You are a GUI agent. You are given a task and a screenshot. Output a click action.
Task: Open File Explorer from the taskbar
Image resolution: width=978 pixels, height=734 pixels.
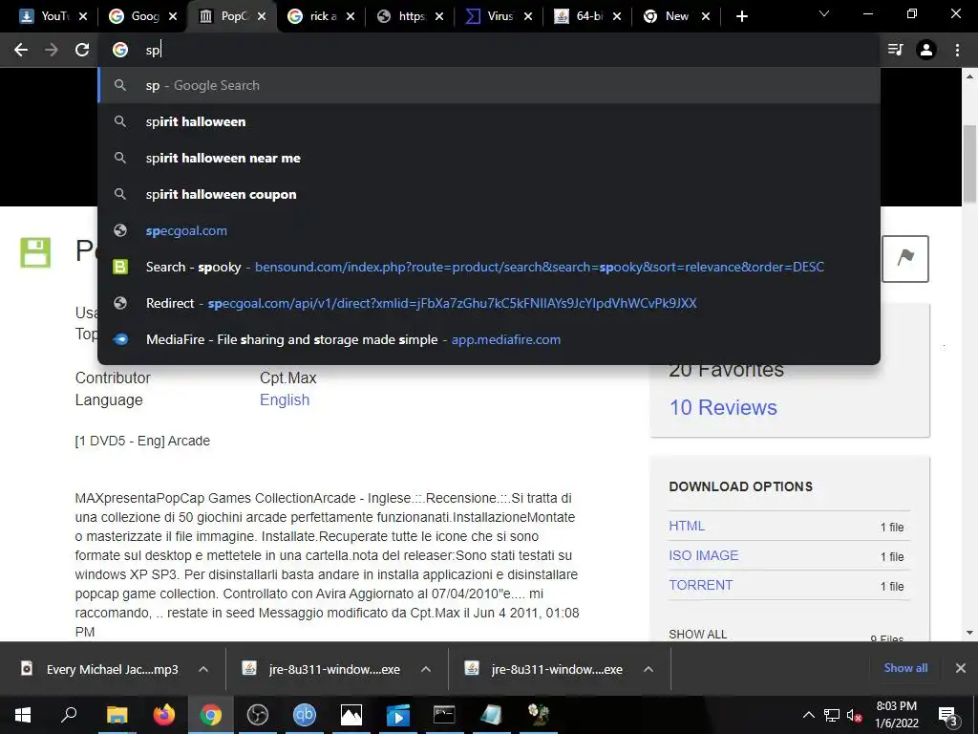(117, 715)
